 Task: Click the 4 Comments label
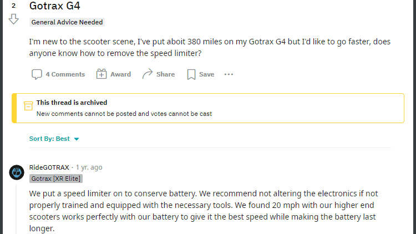[65, 74]
